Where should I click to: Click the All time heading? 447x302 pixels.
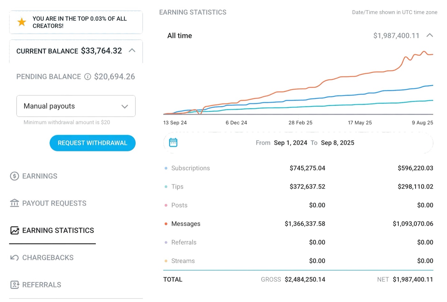pyautogui.click(x=180, y=35)
